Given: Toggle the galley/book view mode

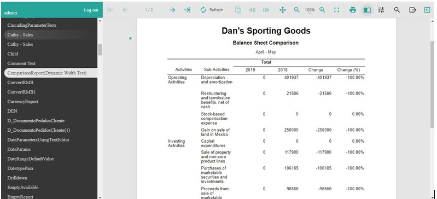Looking at the screenshot, I should [368, 10].
